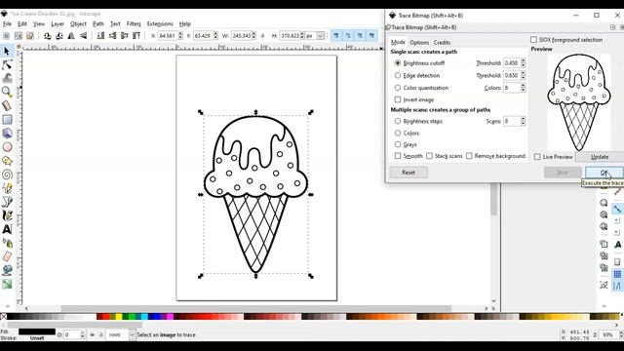
Task: Switch to Credits tab in Trace Bitmap
Action: coord(442,42)
